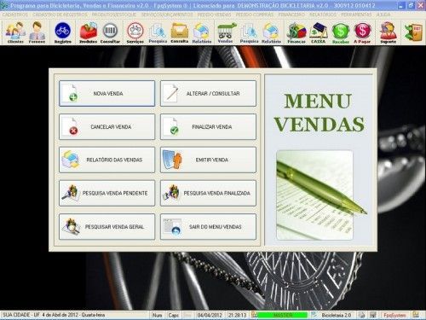
Task: Click the green MASTER user indicator
Action: (x=283, y=315)
